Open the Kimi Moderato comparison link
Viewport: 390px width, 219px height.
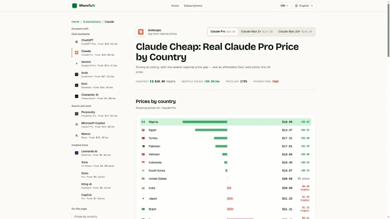coord(96,85)
